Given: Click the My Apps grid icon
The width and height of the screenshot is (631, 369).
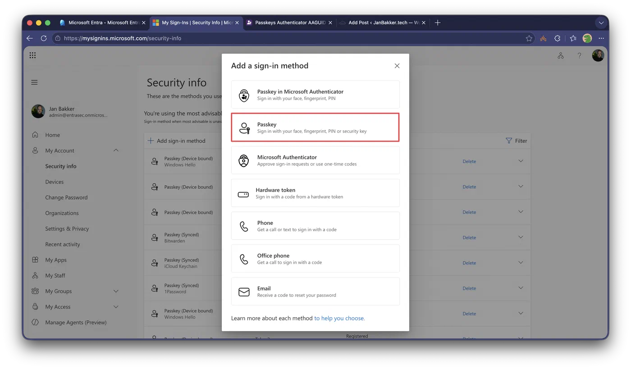Looking at the screenshot, I should (35, 260).
